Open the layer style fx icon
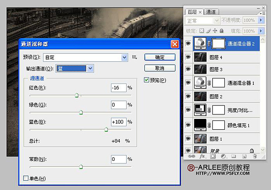Viewport: 271px width, 190px height. [x=202, y=156]
